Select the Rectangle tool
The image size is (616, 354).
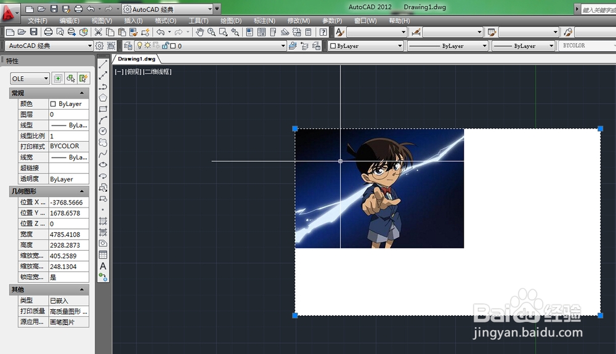point(103,109)
